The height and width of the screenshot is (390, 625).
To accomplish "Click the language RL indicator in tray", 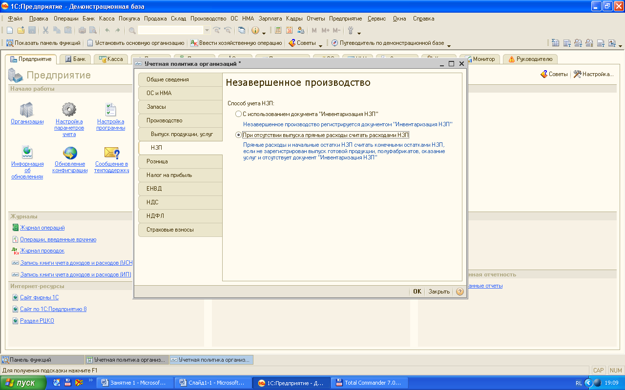I will click(x=579, y=383).
